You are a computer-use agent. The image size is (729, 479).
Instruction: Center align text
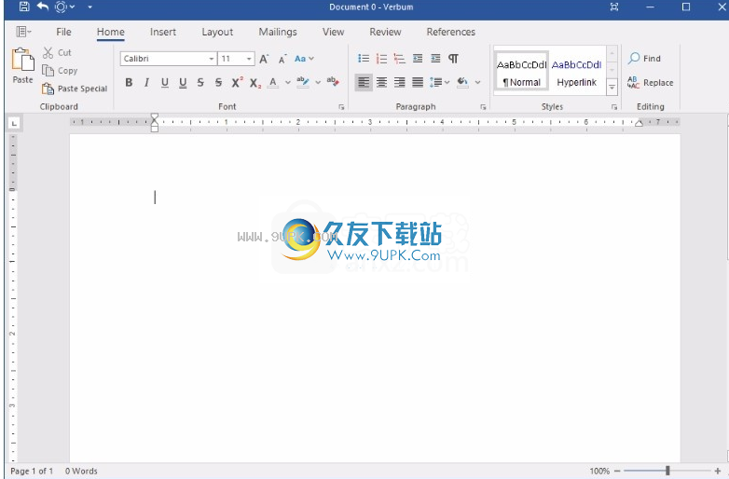tap(381, 83)
